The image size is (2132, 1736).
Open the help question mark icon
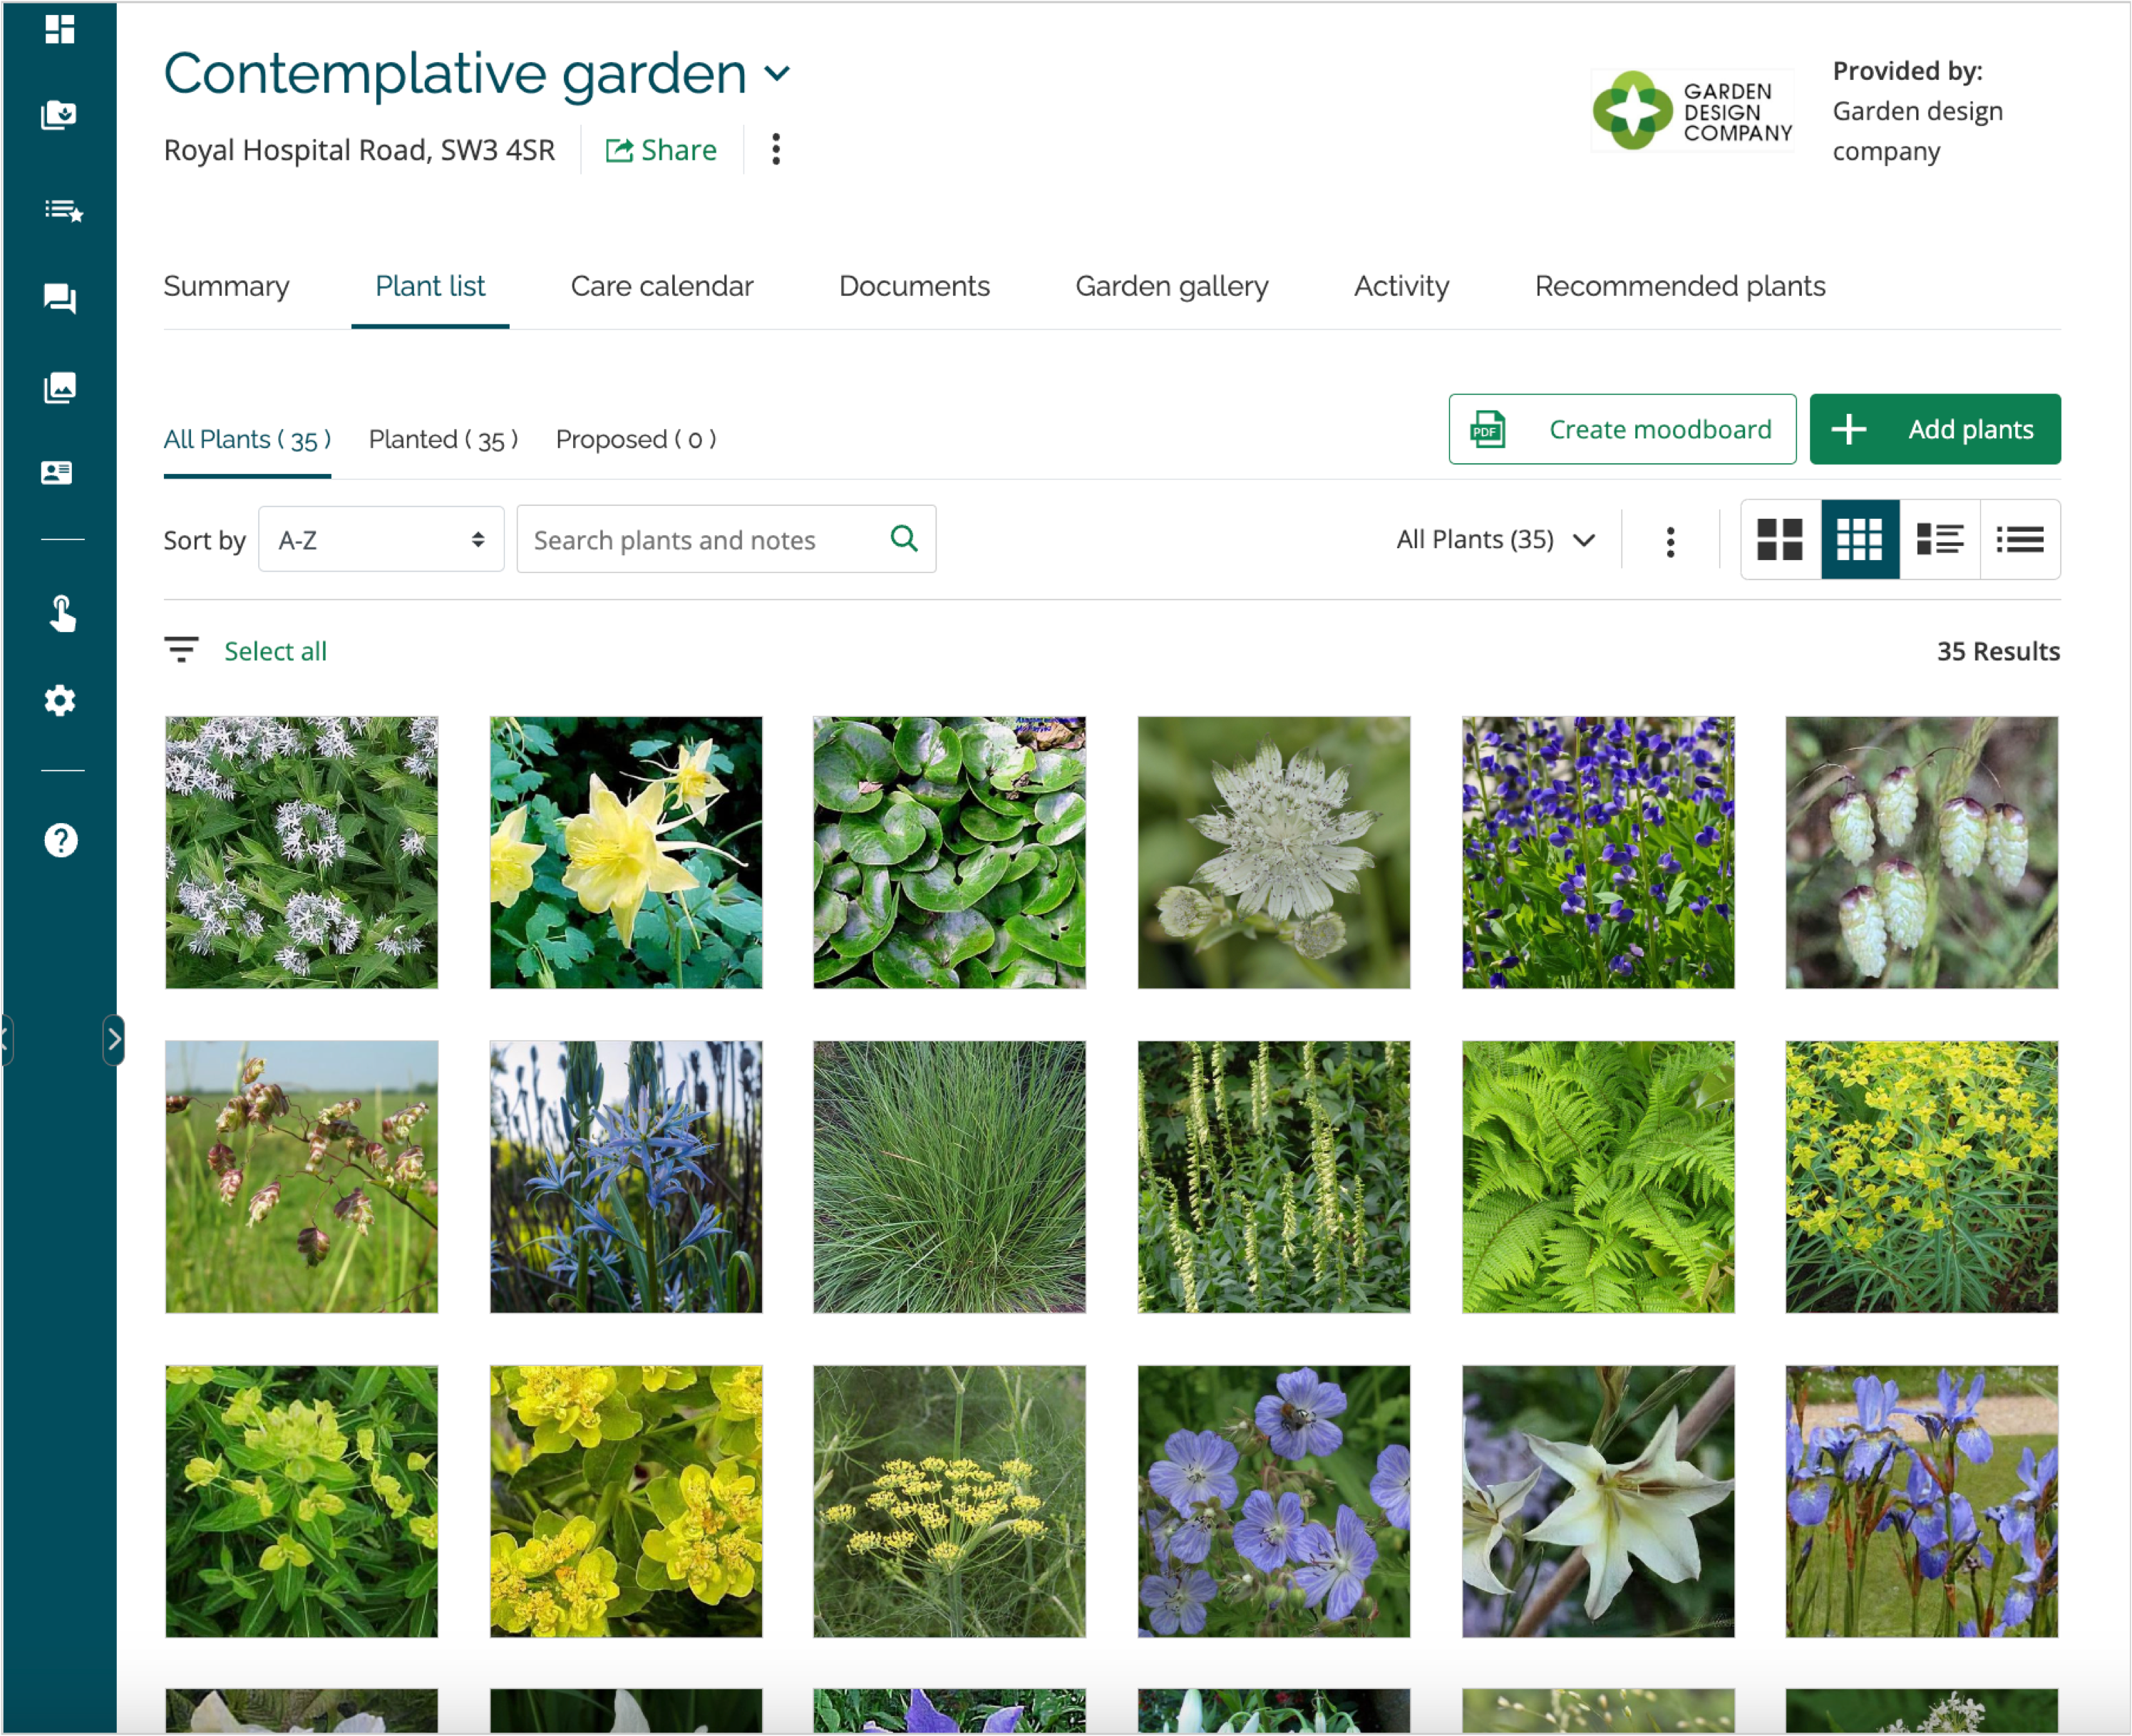[x=60, y=840]
